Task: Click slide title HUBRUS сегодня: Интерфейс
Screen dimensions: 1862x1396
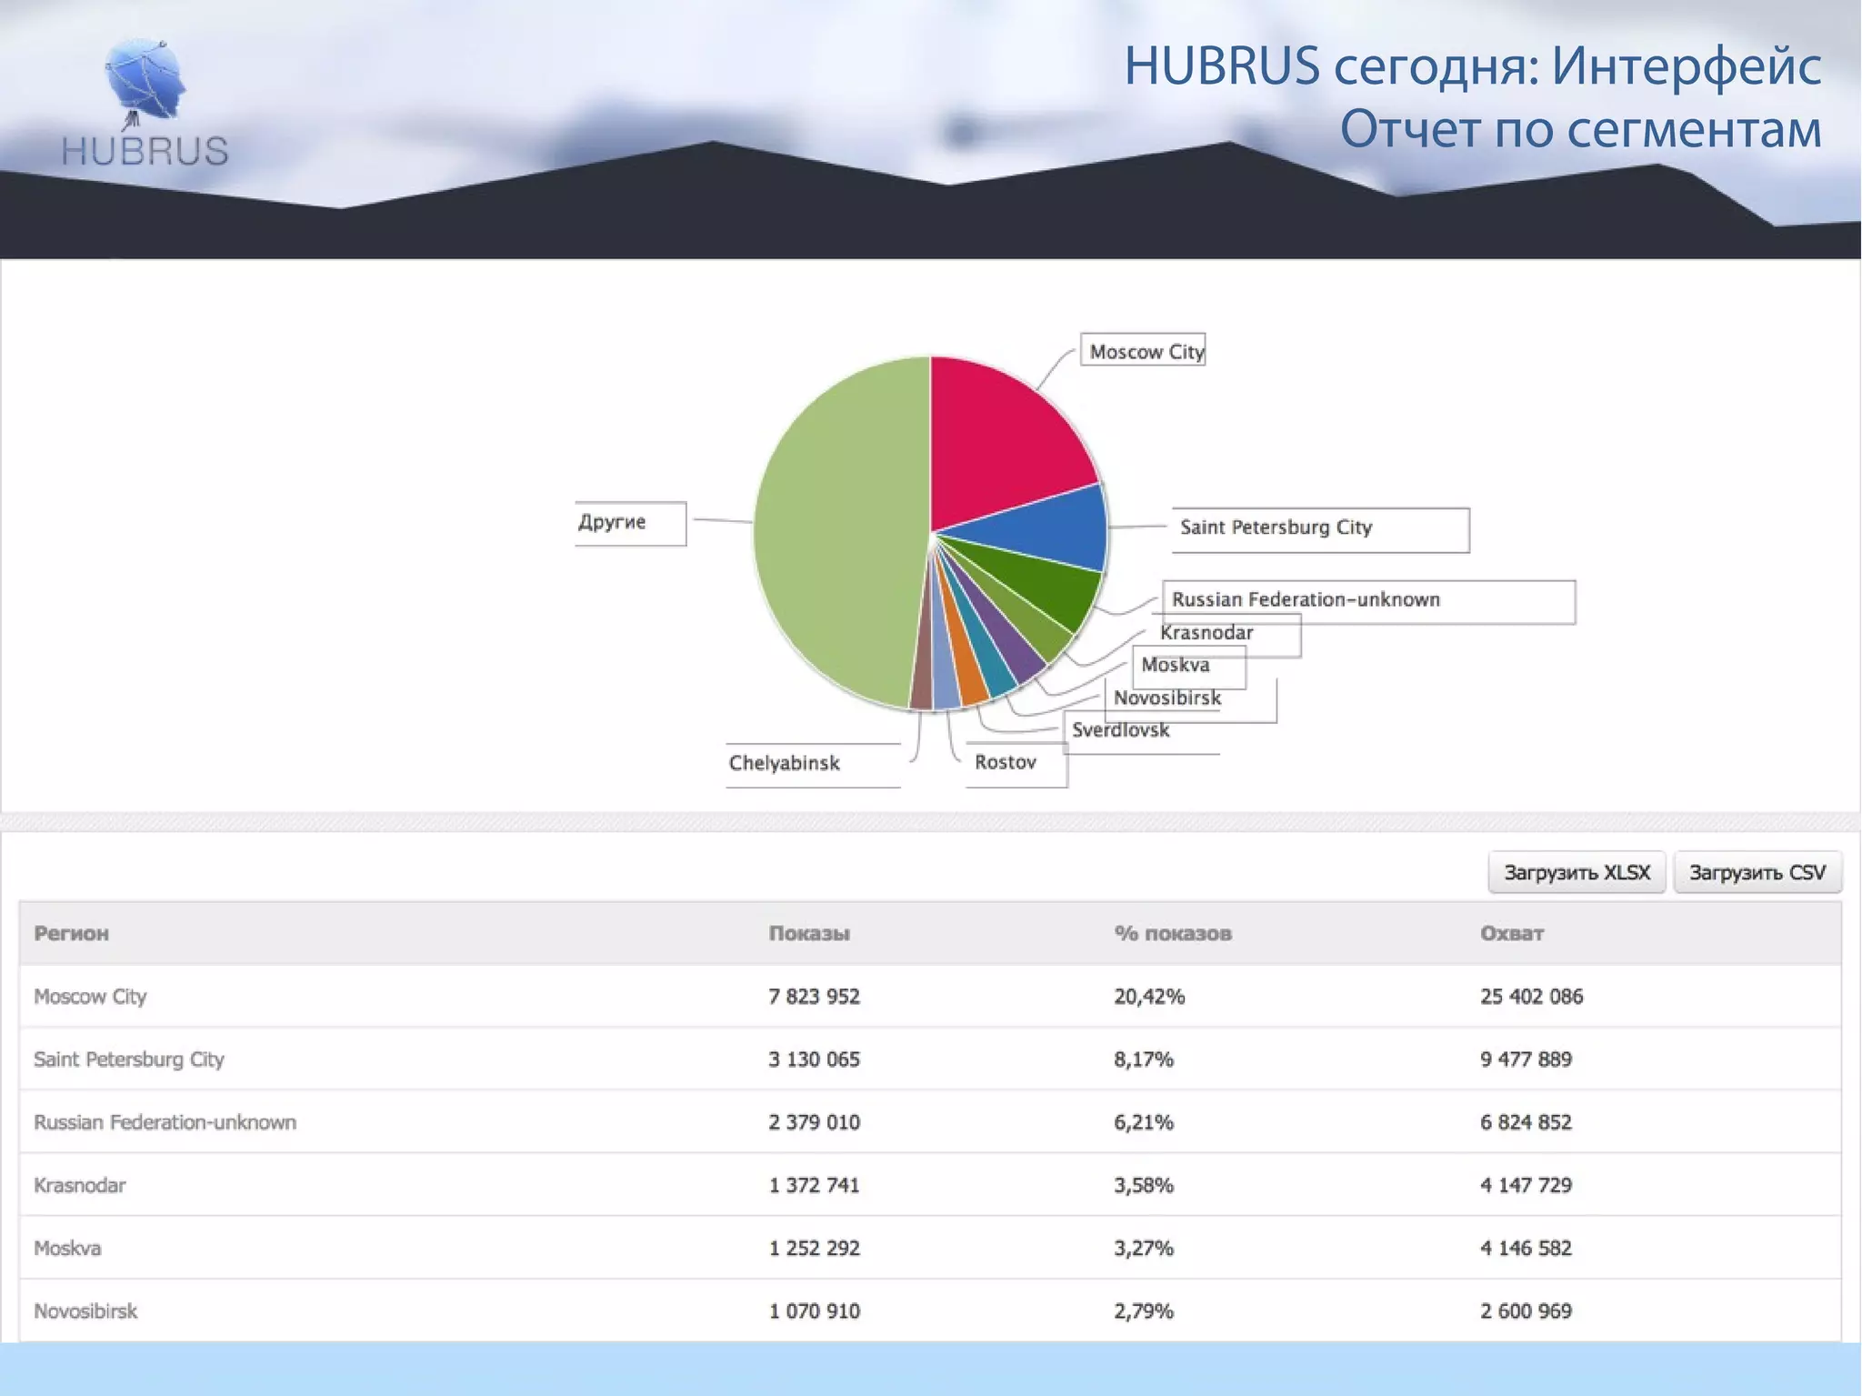Action: tap(1473, 66)
